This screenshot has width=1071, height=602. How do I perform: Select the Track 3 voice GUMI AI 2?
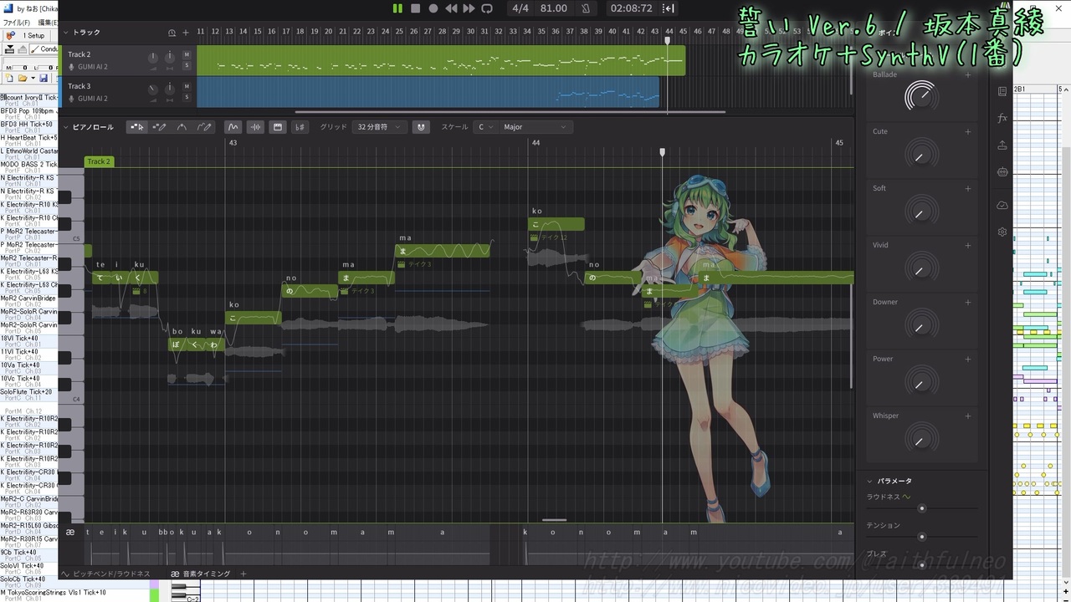tap(92, 99)
